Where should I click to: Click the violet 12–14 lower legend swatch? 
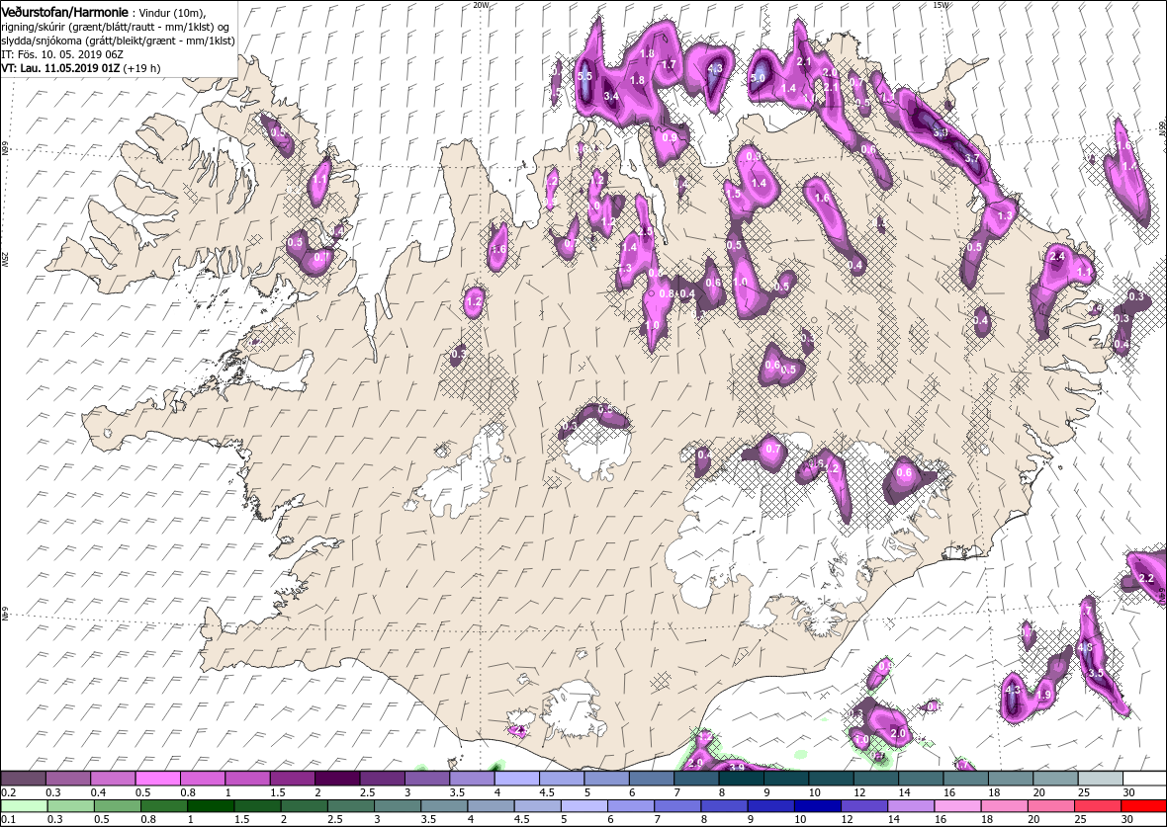(863, 806)
